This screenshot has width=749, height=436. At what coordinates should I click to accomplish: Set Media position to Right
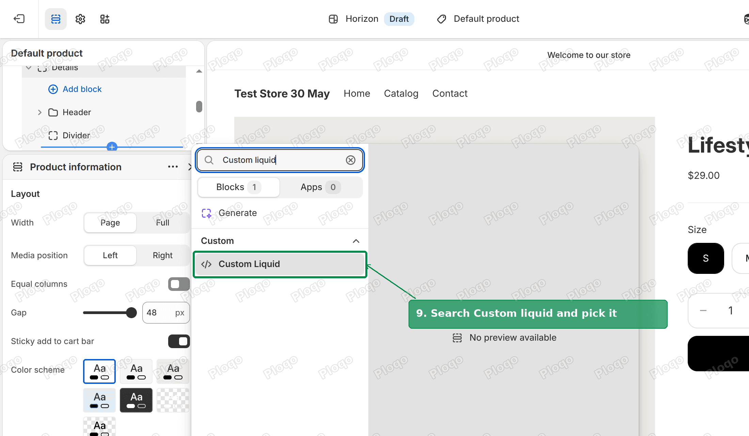[163, 255]
